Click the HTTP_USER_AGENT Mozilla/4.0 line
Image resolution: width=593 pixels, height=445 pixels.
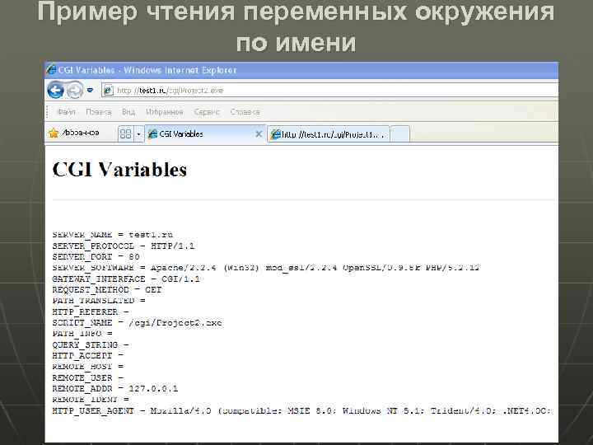(303, 410)
